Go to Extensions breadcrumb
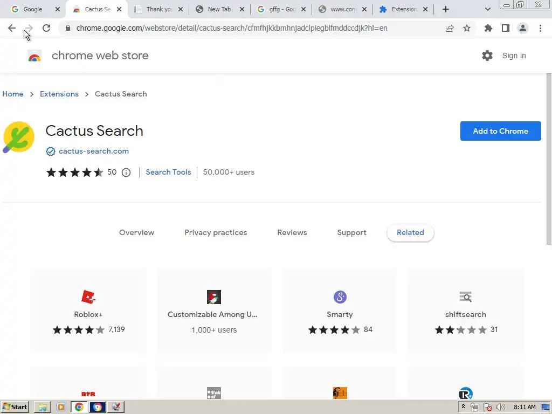552x414 pixels. (x=59, y=94)
